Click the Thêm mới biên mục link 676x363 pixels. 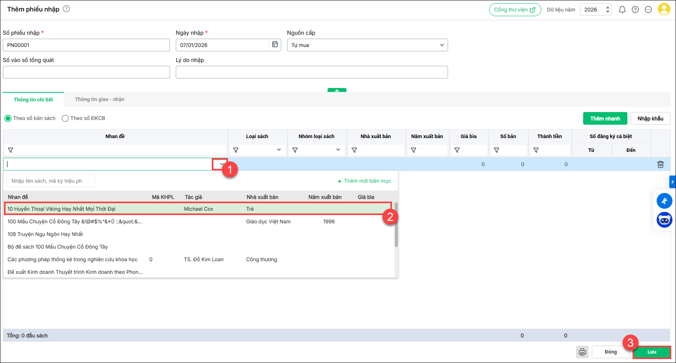(364, 181)
